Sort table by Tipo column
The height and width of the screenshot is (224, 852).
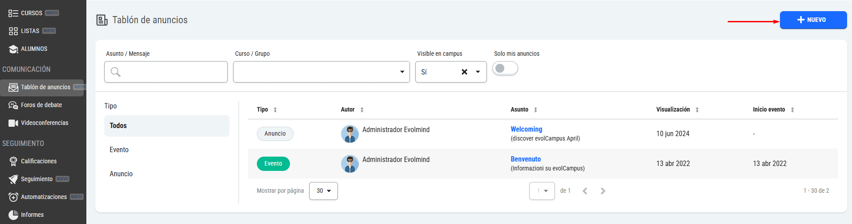point(275,110)
